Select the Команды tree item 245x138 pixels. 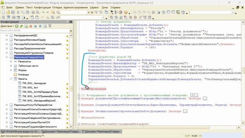[x=23, y=74]
